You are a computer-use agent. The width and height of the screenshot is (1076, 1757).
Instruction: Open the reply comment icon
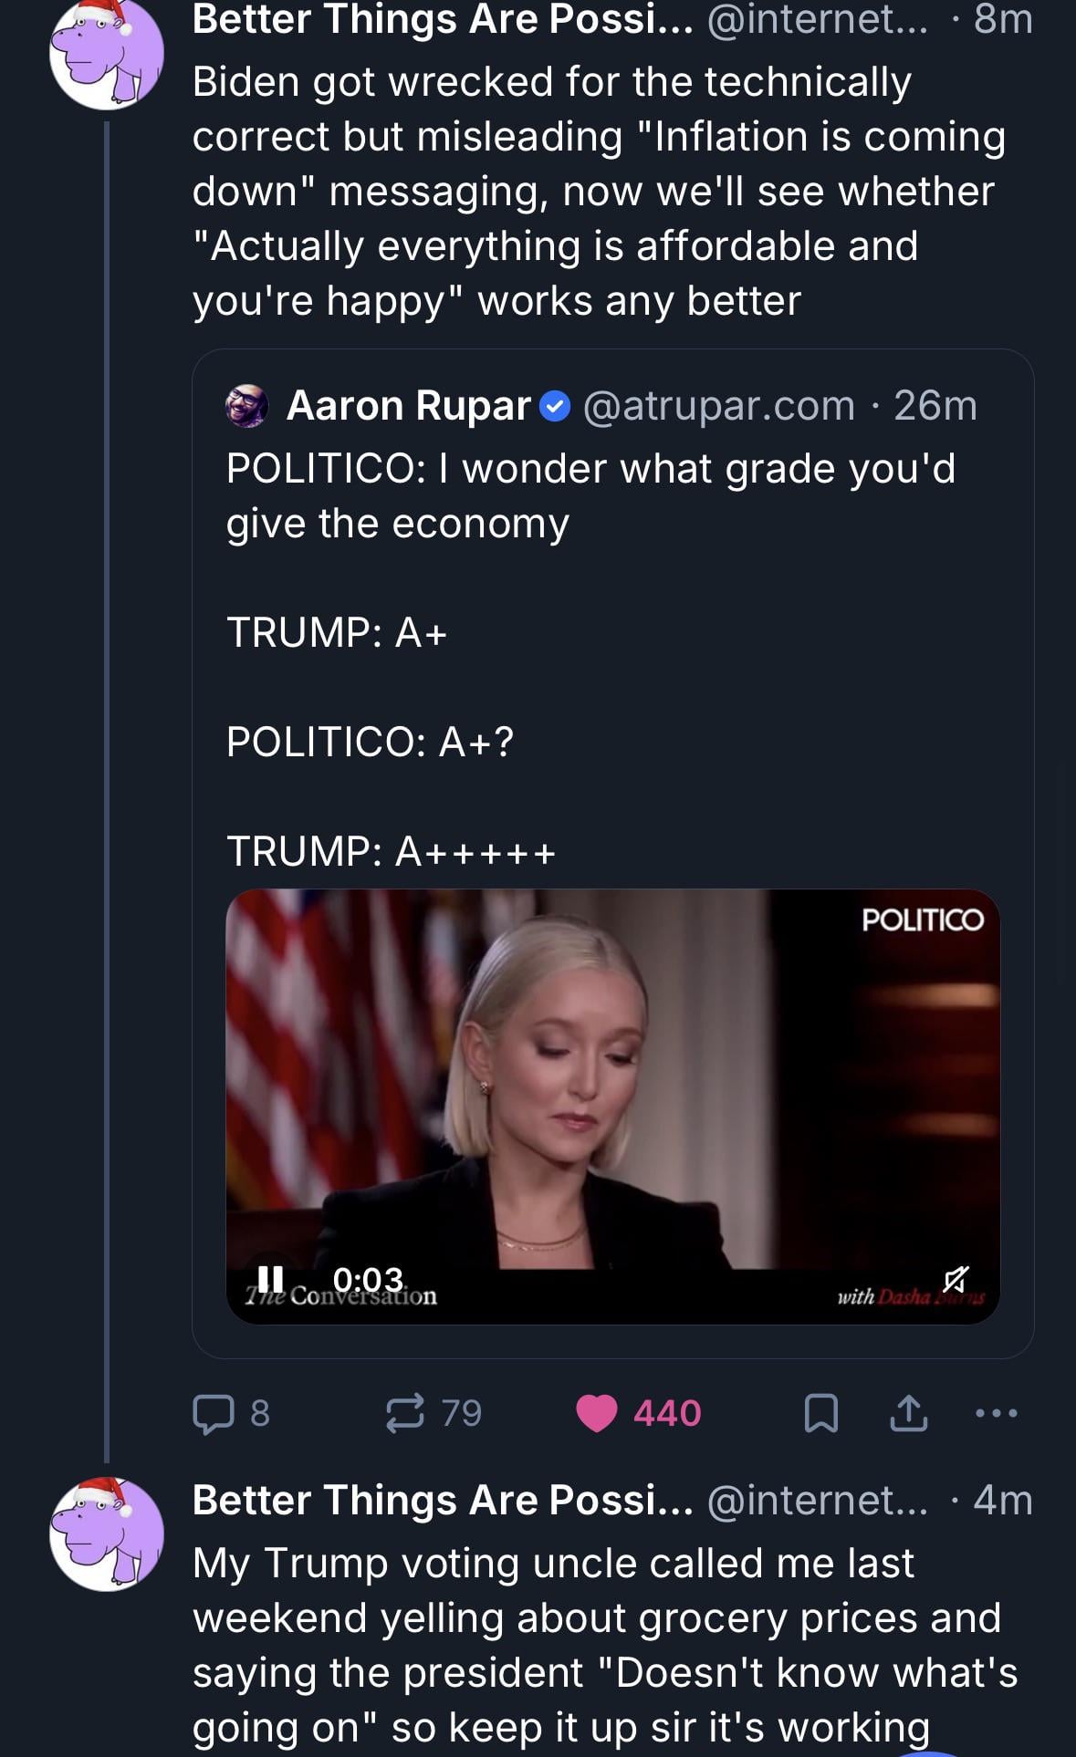point(213,1413)
